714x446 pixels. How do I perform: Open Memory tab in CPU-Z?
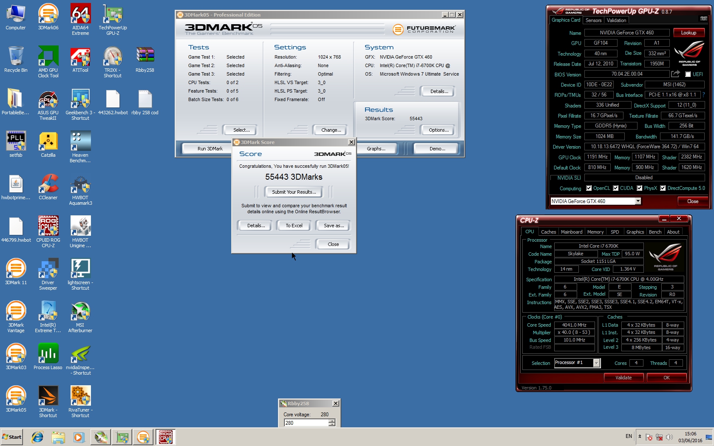pyautogui.click(x=595, y=232)
